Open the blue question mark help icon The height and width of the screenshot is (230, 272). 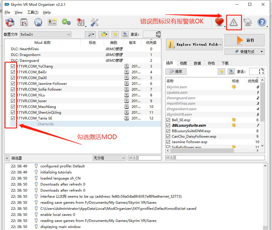pos(262,22)
